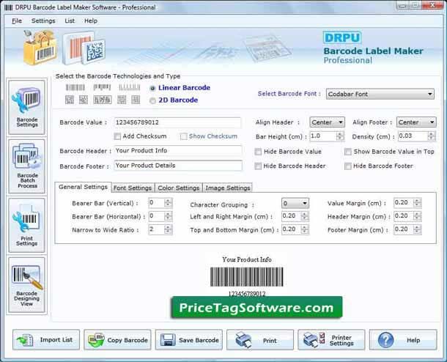Select the Linear Barcode radio button
447x362 pixels.
(x=152, y=89)
